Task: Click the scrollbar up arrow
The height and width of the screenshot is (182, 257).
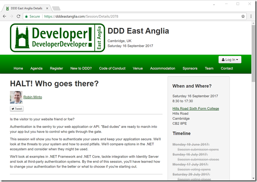Action: [254, 24]
